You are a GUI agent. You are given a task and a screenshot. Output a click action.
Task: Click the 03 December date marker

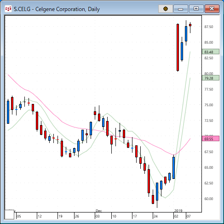click(x=98, y=216)
